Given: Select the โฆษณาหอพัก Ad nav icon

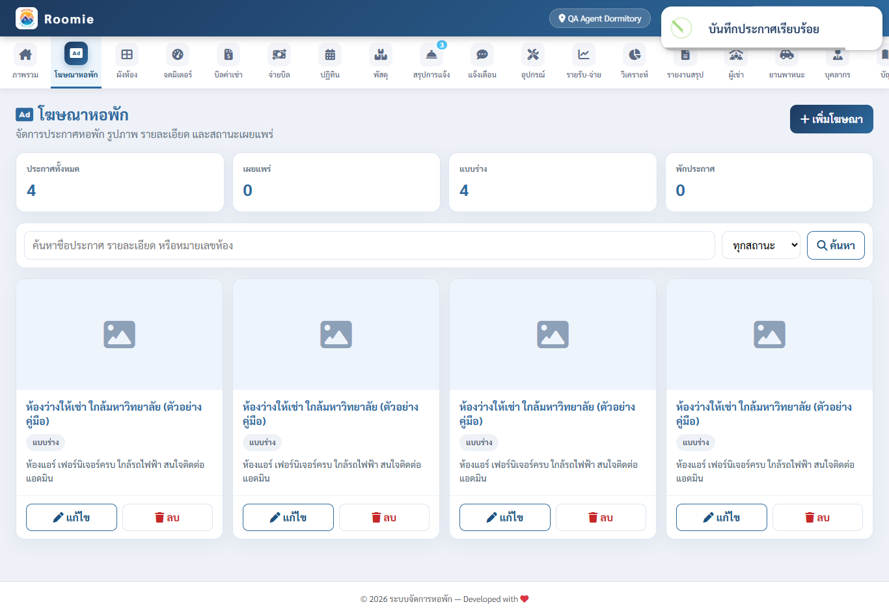Looking at the screenshot, I should pyautogui.click(x=76, y=53).
